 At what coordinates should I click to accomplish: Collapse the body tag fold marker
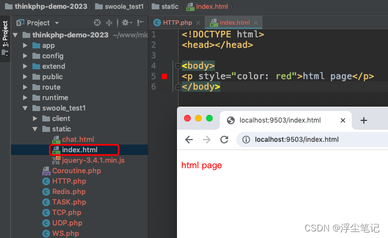(178, 66)
